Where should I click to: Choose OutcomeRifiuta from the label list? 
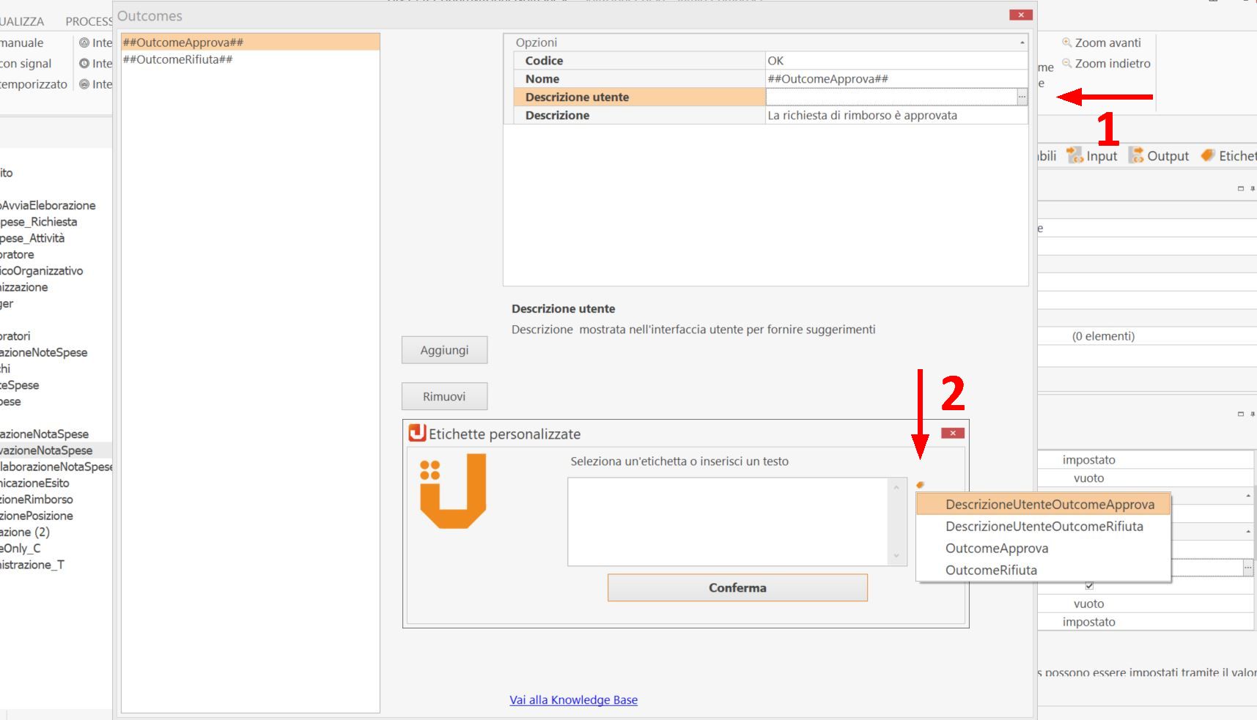pyautogui.click(x=1043, y=570)
